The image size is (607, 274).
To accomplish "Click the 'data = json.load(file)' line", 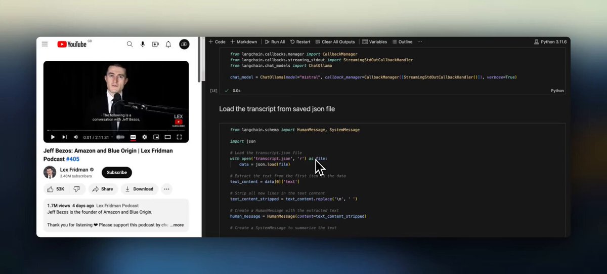I will click(x=265, y=164).
